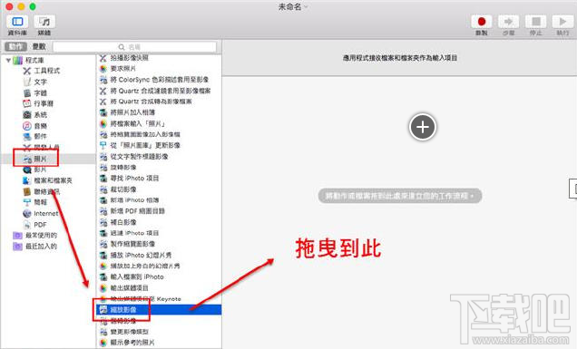
Task: Focus the action search field
Action: pos(134,47)
